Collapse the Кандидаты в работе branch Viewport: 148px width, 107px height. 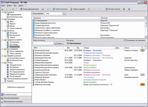[3, 40]
